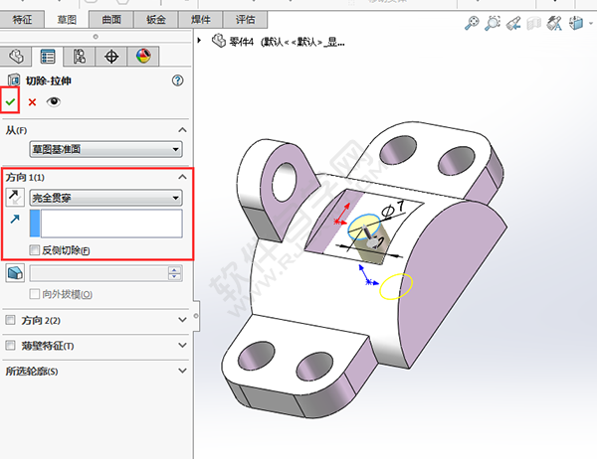Open 草图 ribbon tab
The width and height of the screenshot is (597, 459).
point(67,20)
